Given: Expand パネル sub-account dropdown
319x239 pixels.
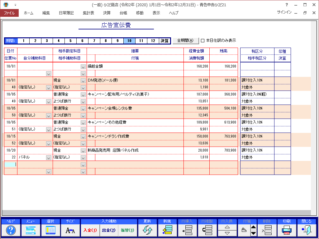Looking at the screenshot, I should 48,158.
